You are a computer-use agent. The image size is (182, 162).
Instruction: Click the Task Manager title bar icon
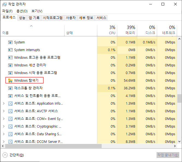(x=5, y=4)
